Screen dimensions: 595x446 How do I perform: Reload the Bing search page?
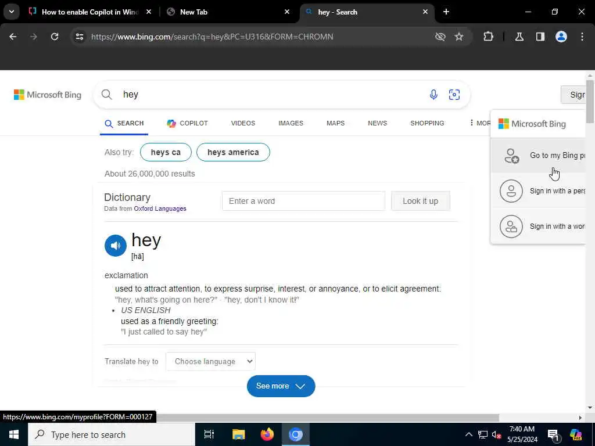point(55,37)
